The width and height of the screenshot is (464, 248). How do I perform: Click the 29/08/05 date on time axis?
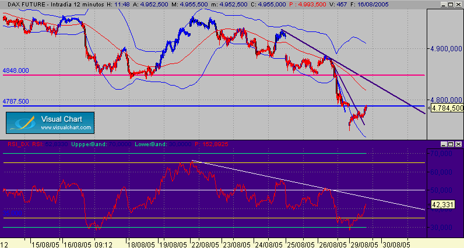[x=364, y=245]
